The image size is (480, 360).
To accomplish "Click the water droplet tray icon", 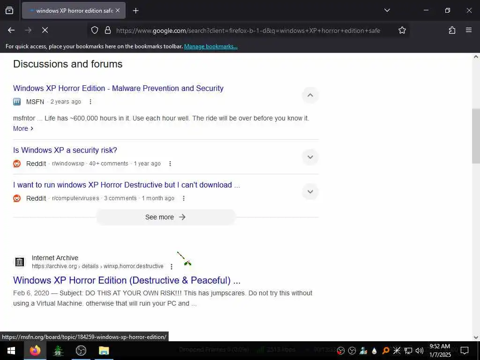I will (374, 351).
